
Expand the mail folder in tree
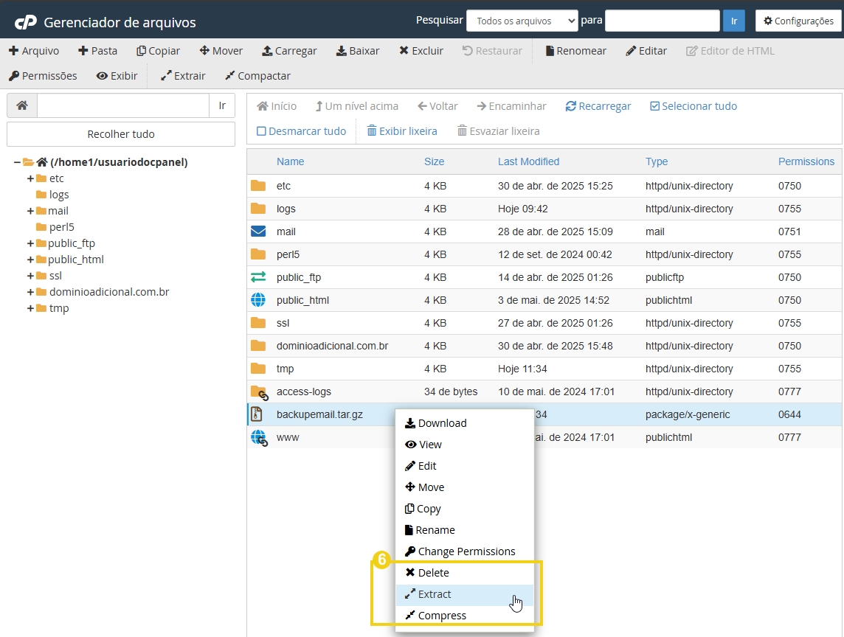click(x=30, y=211)
